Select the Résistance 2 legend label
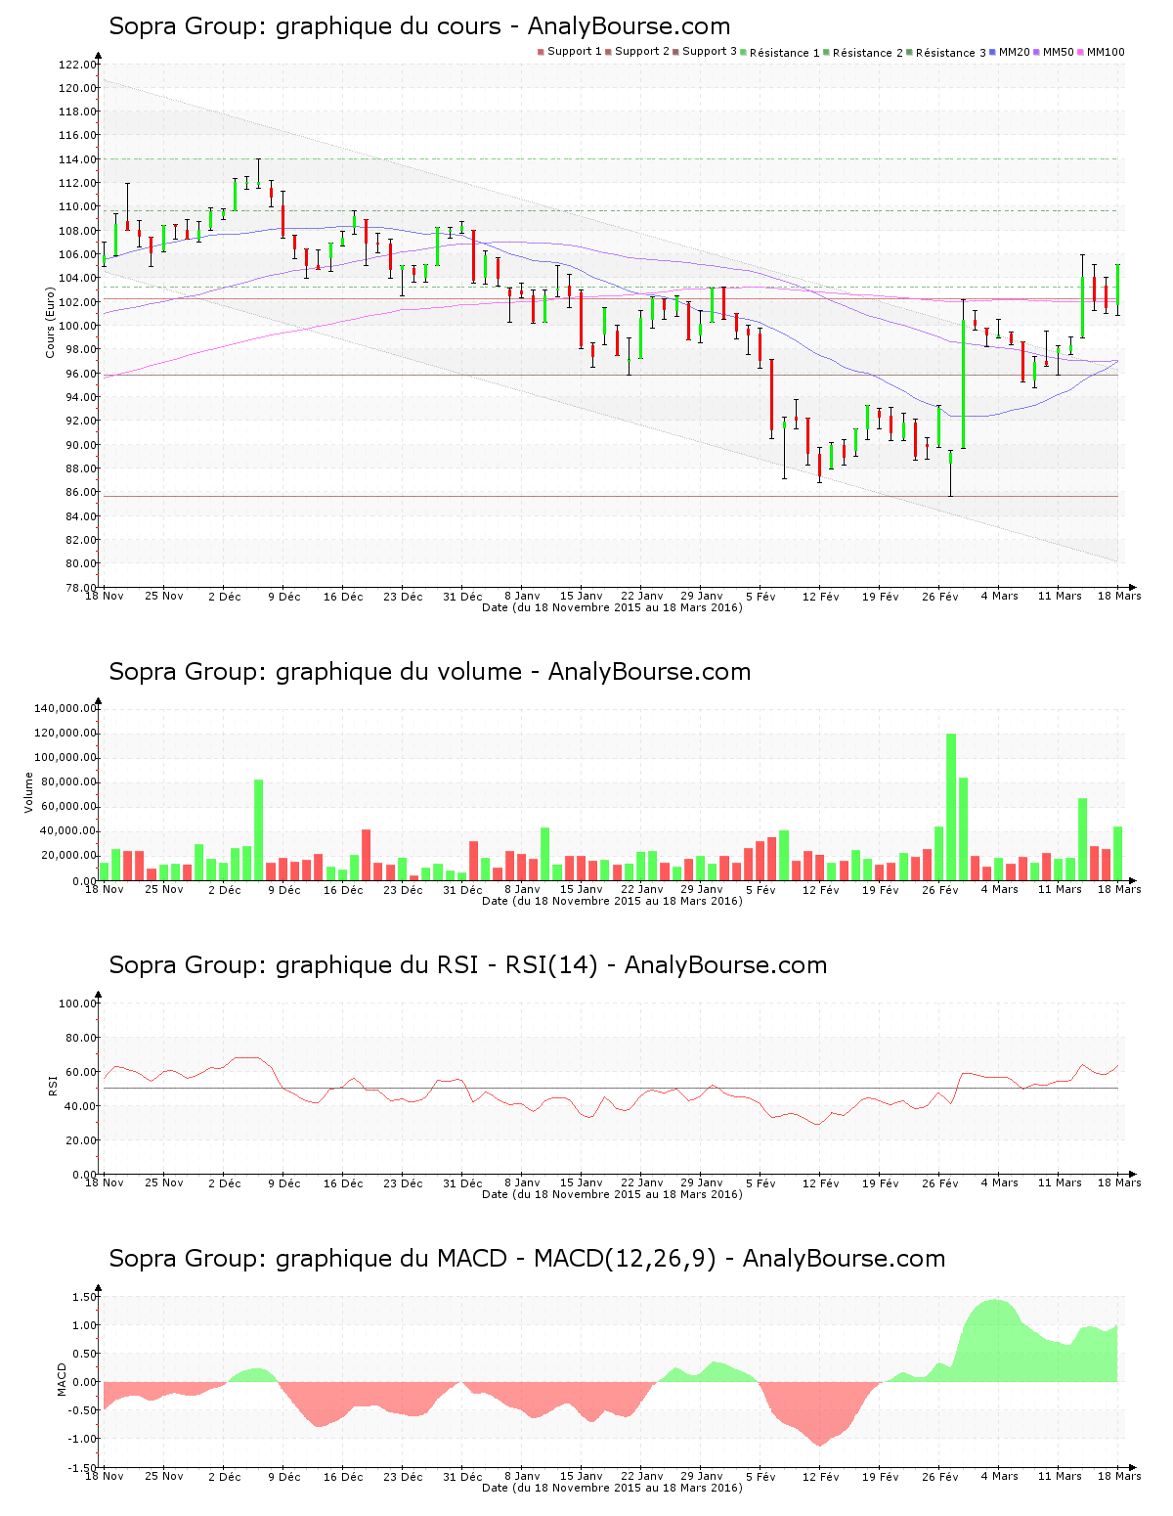Image resolution: width=1173 pixels, height=1516 pixels. pyautogui.click(x=868, y=53)
